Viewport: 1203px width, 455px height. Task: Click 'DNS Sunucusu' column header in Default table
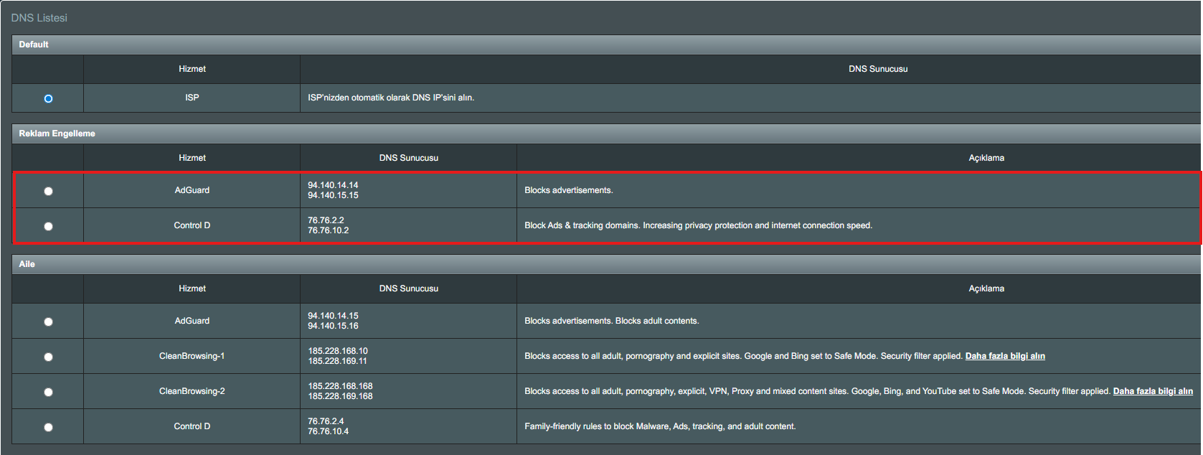pos(878,69)
